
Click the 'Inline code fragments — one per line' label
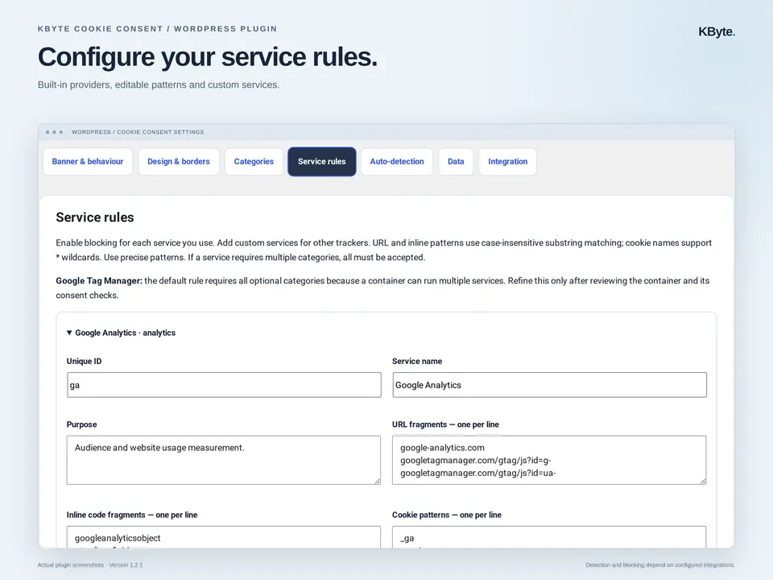click(132, 515)
